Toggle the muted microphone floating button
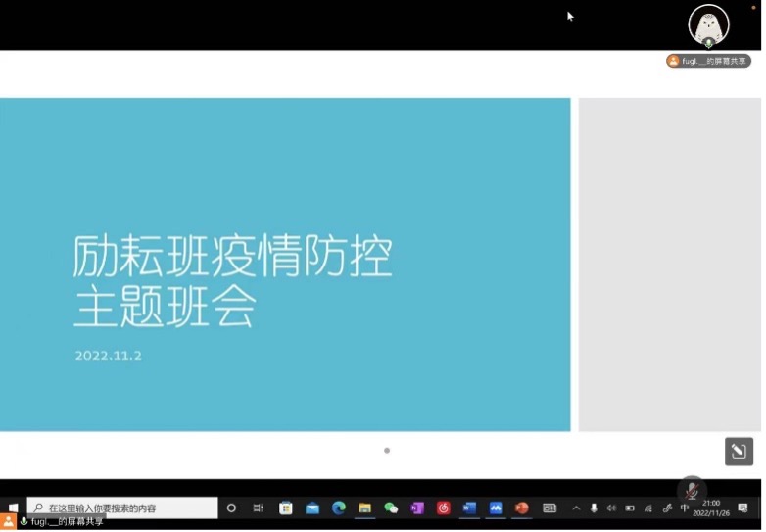The image size is (766, 532). coord(692,490)
